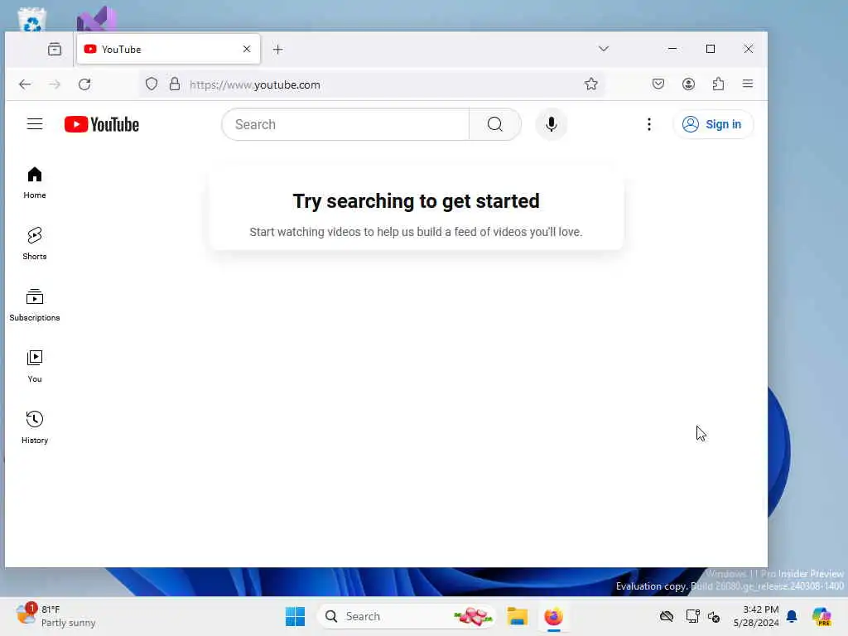Open the Copilot preview icon in tray

pos(821,616)
